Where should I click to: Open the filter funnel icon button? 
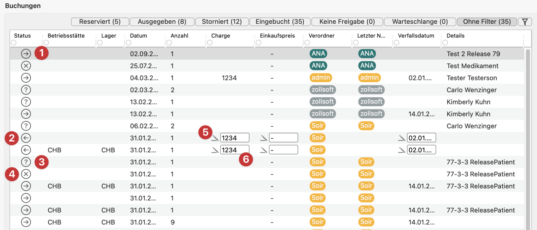pos(525,22)
